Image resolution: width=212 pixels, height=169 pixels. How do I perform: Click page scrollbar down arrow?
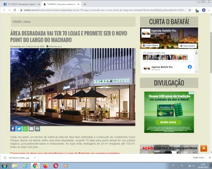pyautogui.click(x=211, y=152)
